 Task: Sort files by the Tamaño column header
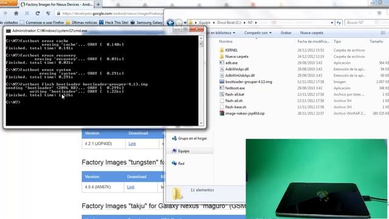tap(376, 41)
